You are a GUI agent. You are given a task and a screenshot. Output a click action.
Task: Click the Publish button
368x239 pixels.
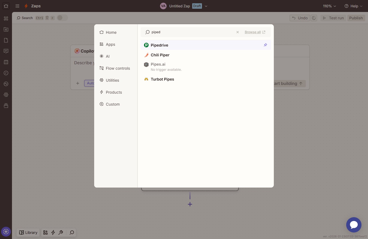(x=356, y=18)
